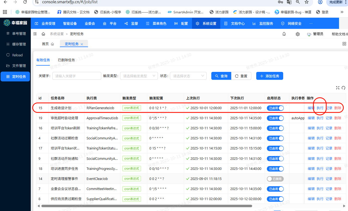Switch to the 已删除任务 tab

click(66, 60)
